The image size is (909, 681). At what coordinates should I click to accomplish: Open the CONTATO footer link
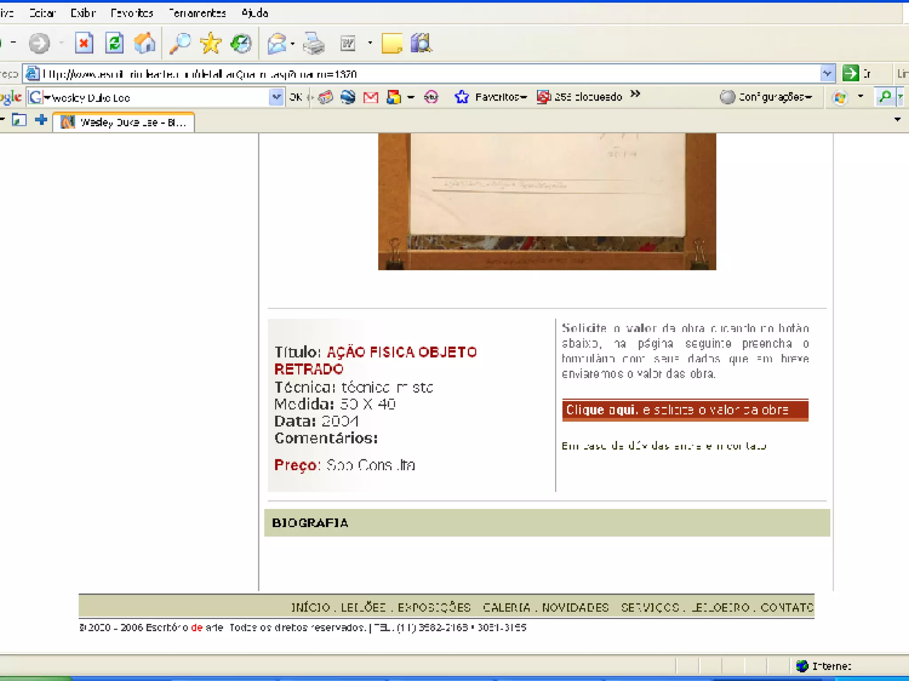[x=786, y=607]
